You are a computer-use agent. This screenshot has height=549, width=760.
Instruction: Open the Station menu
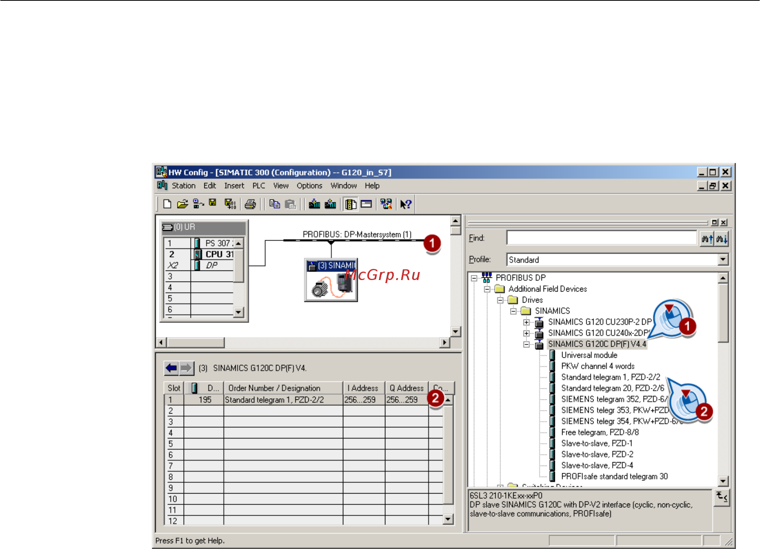184,186
